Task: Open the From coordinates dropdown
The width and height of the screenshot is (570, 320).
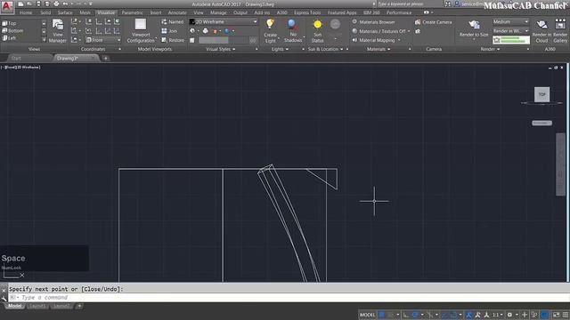Action: tap(103, 40)
